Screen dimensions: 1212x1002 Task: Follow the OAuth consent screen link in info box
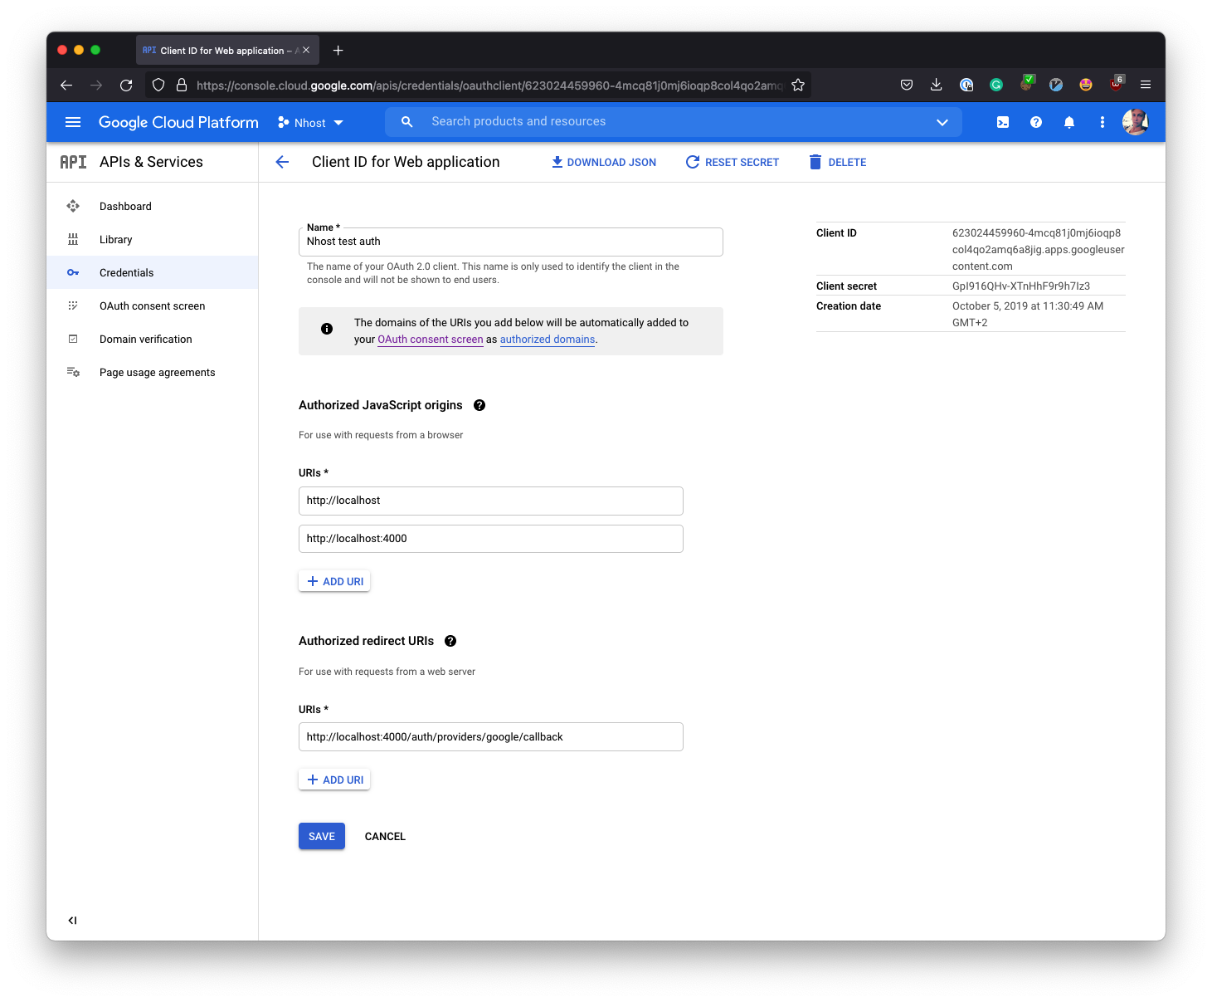coord(430,340)
